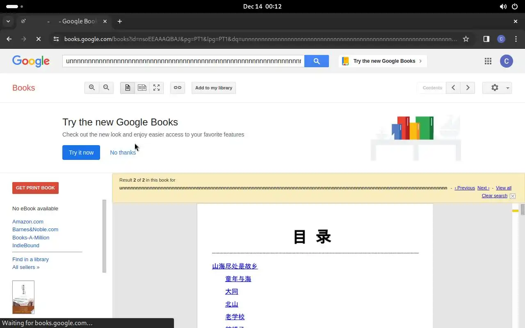
Task: Open system volume indicator
Action: 503,7
